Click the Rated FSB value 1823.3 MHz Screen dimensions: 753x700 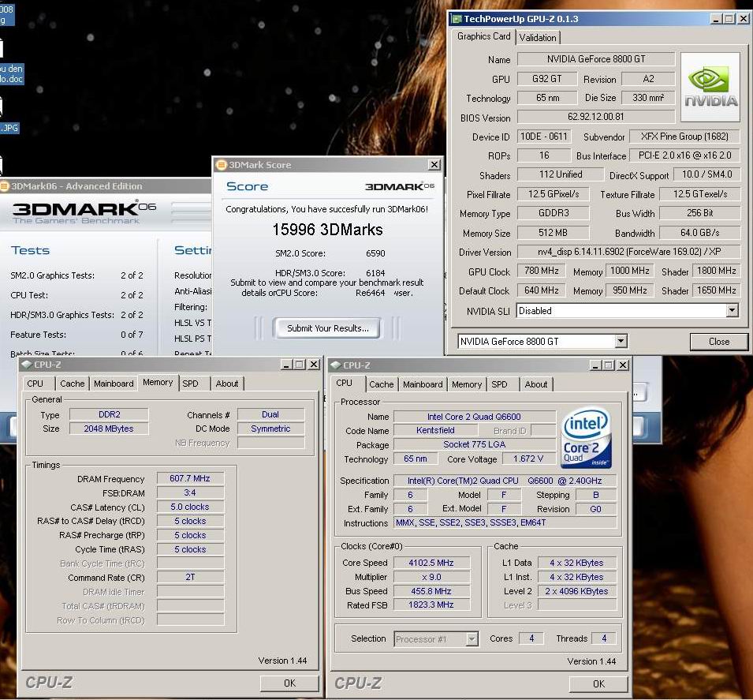pyautogui.click(x=431, y=605)
